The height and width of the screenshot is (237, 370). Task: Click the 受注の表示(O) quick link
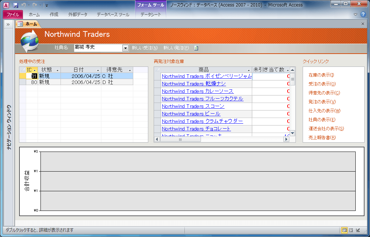[x=322, y=84]
